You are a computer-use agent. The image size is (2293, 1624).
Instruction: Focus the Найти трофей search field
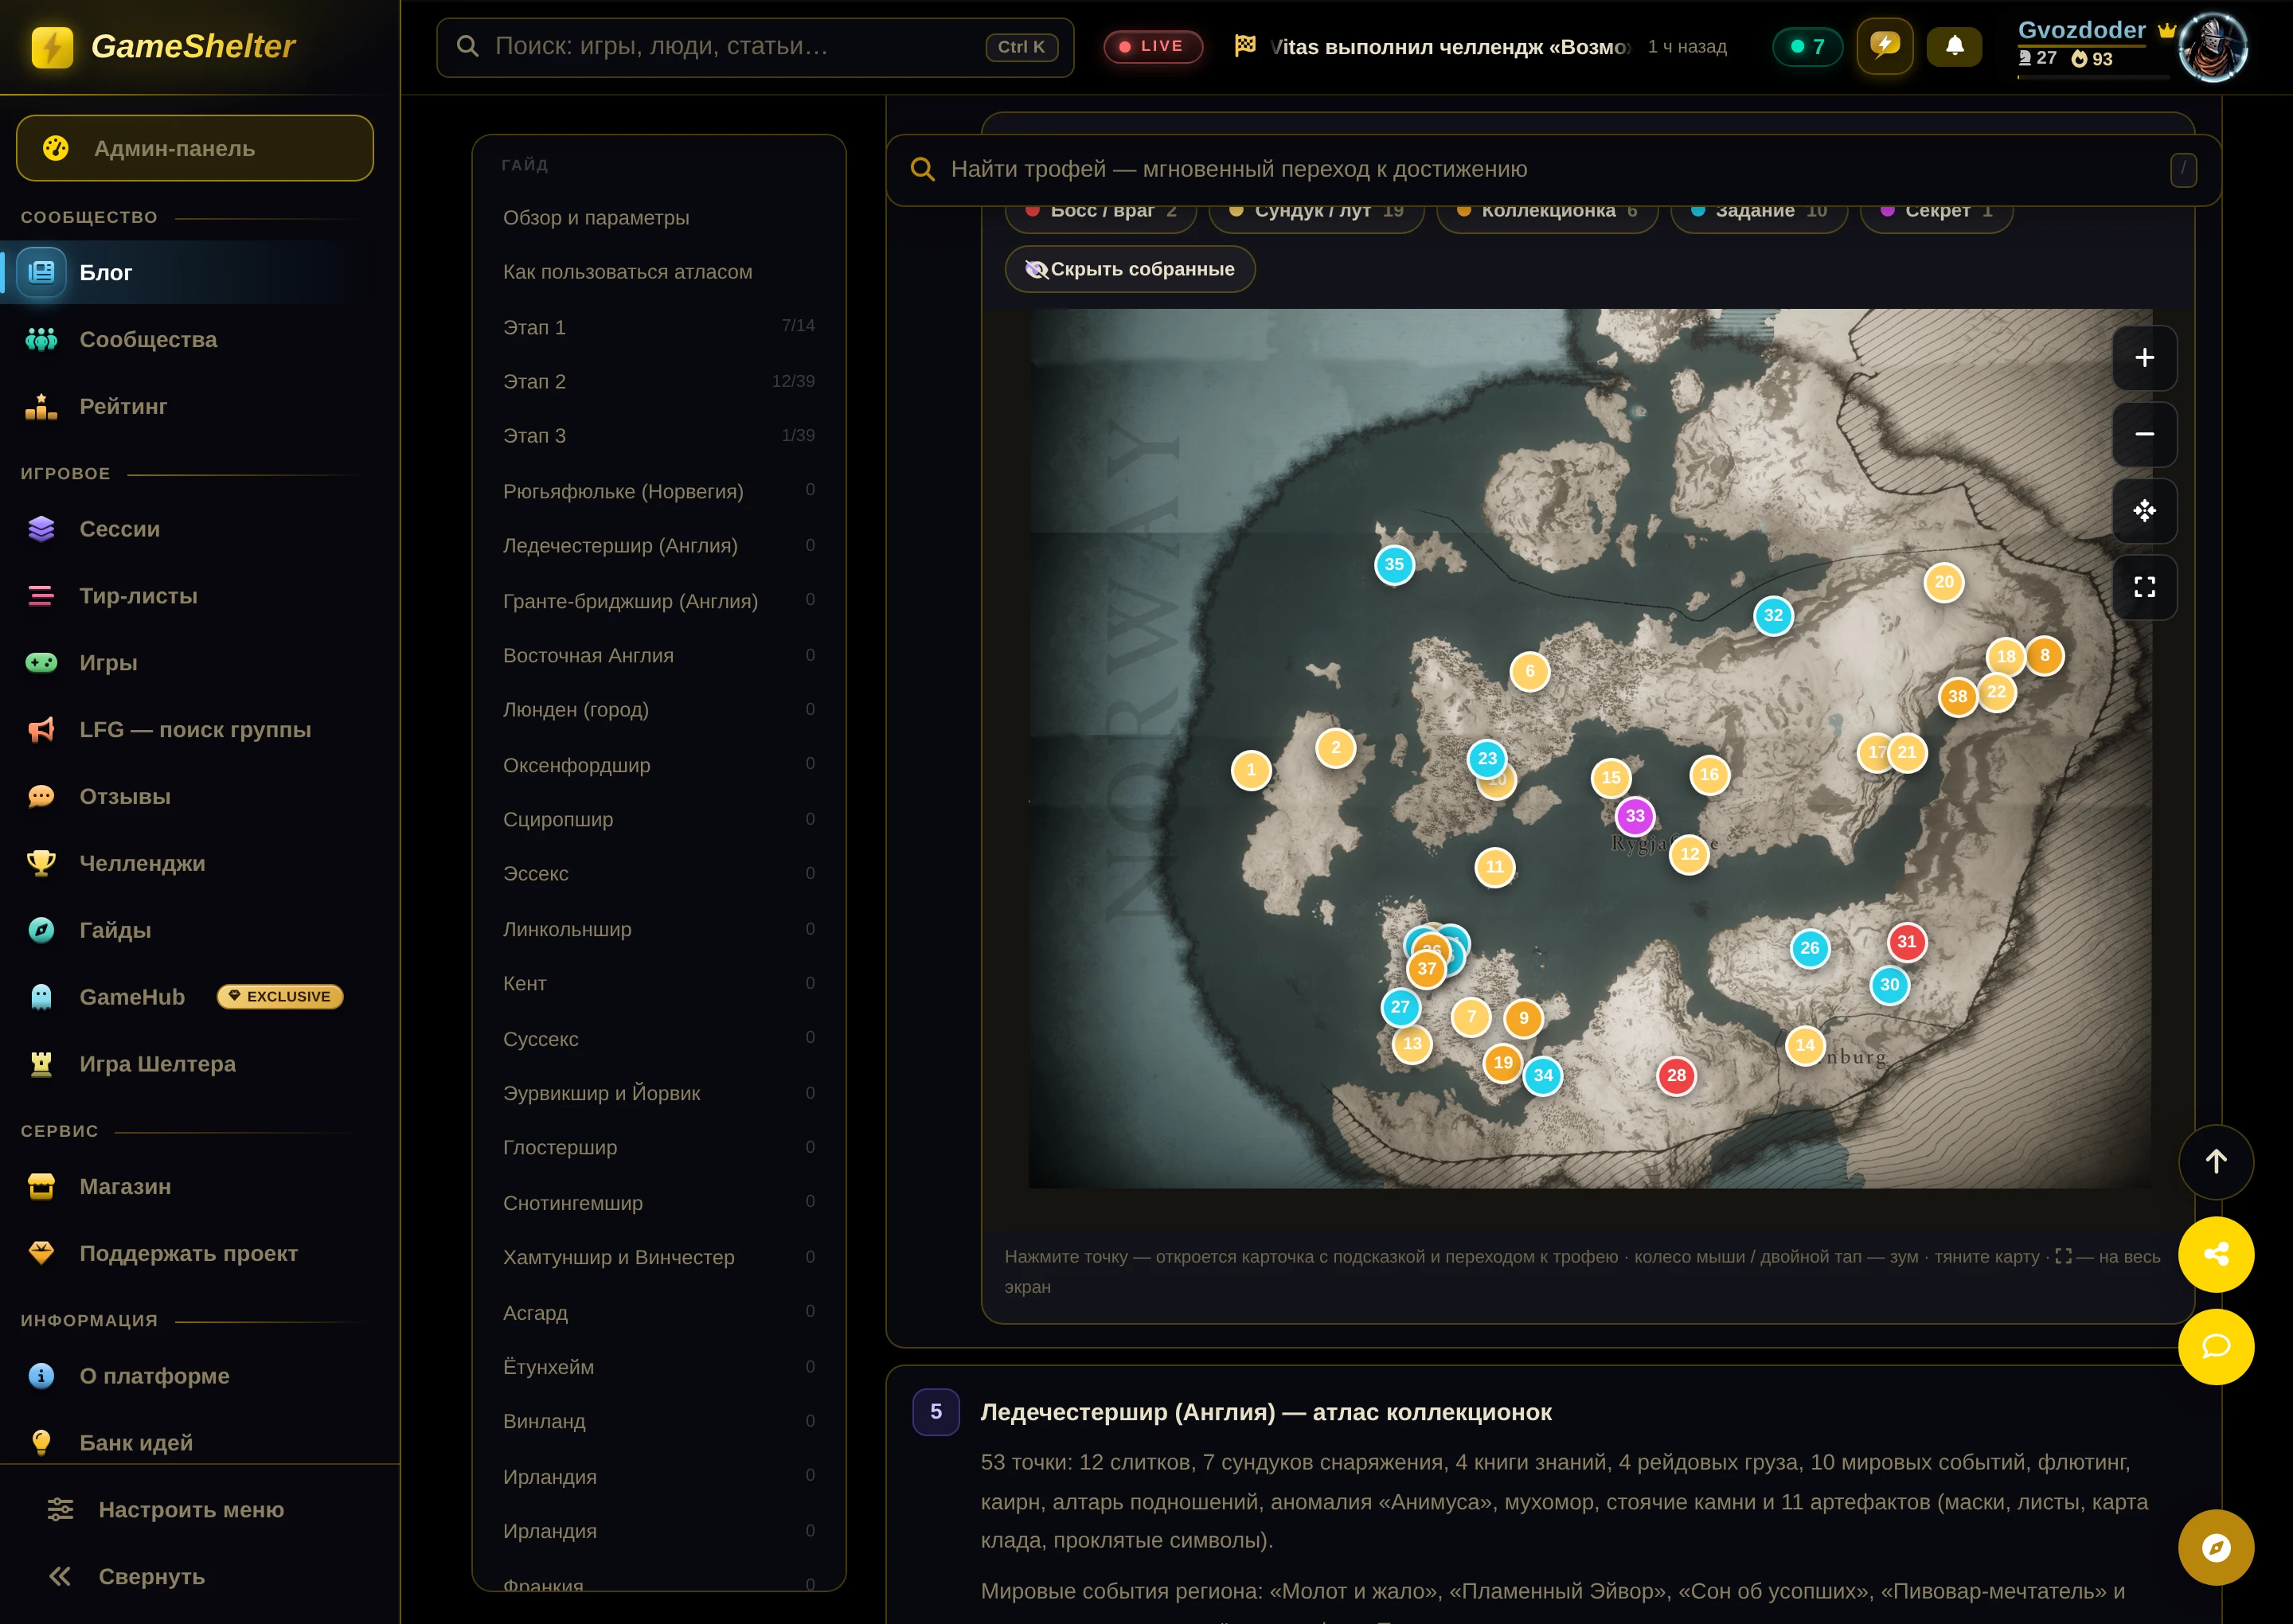click(1553, 169)
